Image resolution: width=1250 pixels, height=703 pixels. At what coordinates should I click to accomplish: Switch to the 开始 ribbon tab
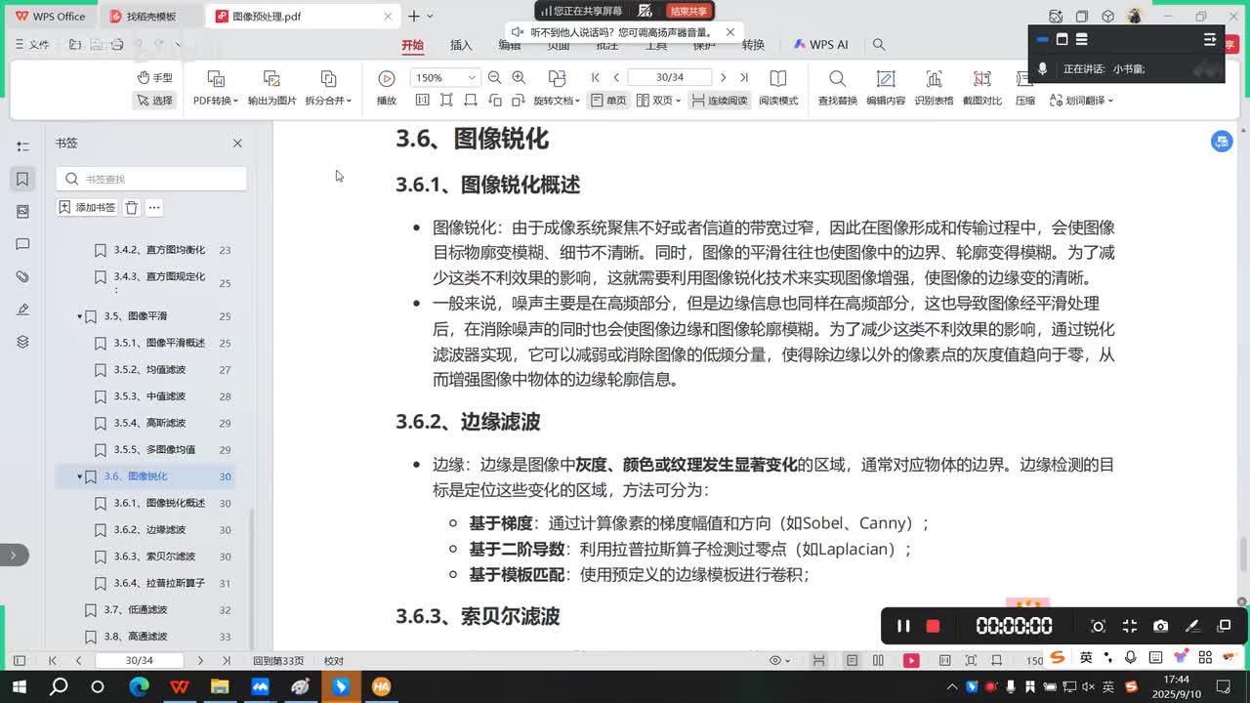click(x=413, y=45)
